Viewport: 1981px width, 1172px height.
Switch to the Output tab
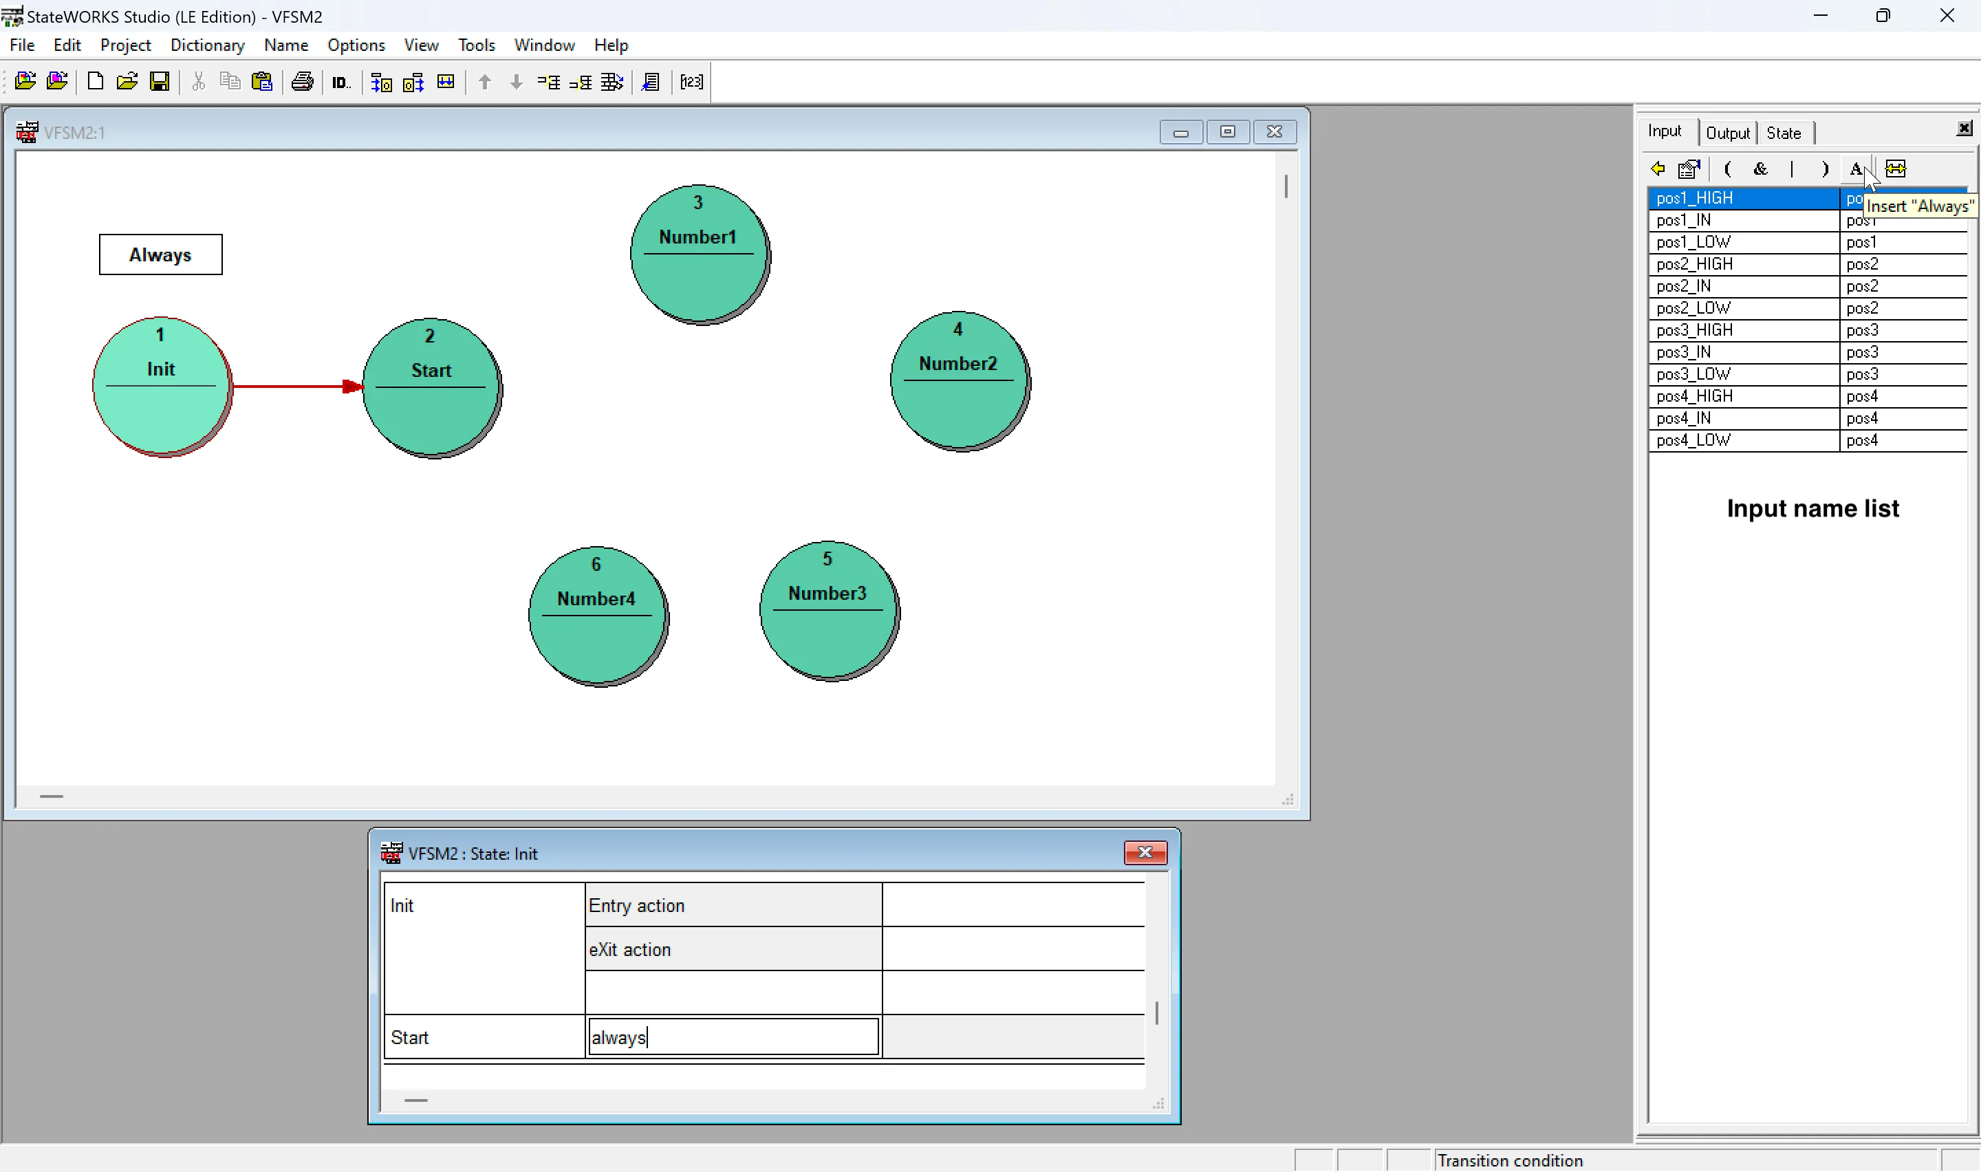1728,133
